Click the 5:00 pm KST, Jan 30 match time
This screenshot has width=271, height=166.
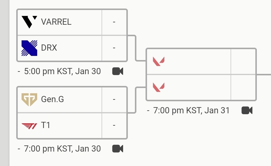(x=62, y=72)
